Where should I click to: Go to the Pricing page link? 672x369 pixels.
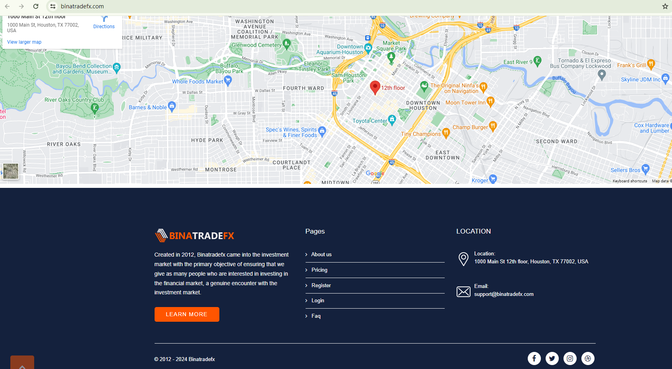tap(320, 270)
